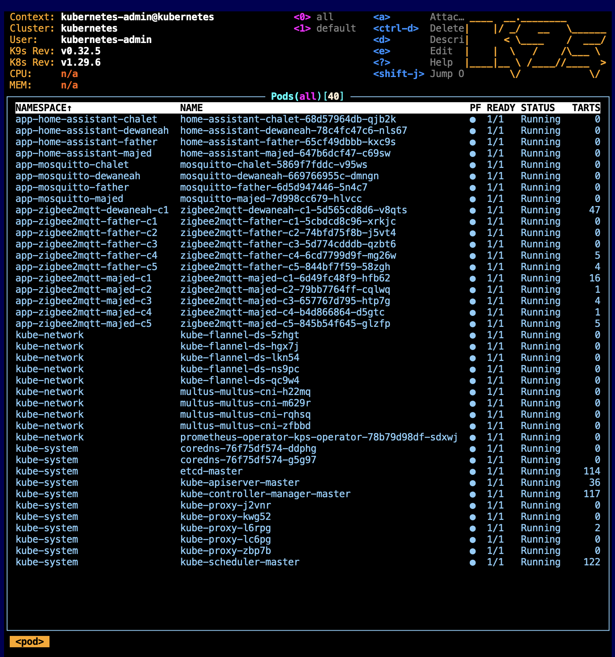Click the NAMESPACE column header

pyautogui.click(x=44, y=108)
